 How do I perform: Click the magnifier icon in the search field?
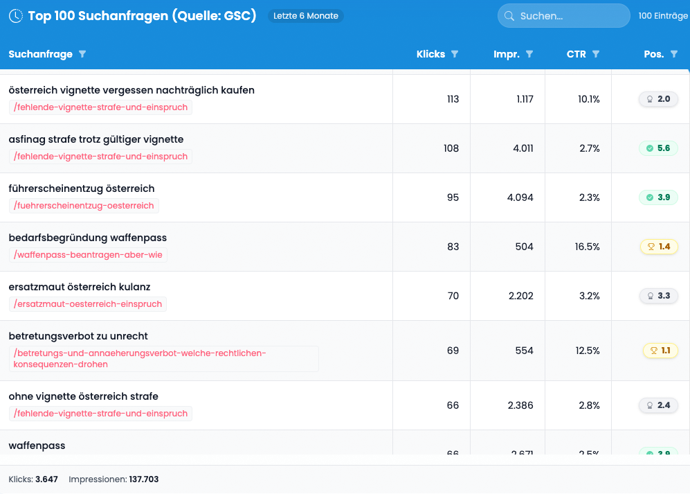[x=510, y=15]
